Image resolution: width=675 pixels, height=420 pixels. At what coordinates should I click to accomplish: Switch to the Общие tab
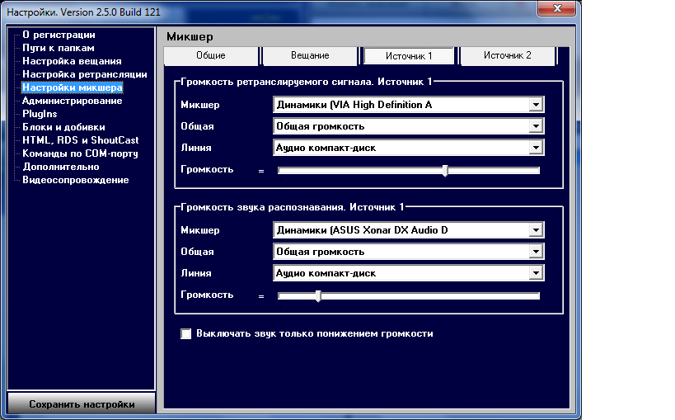pos(211,55)
